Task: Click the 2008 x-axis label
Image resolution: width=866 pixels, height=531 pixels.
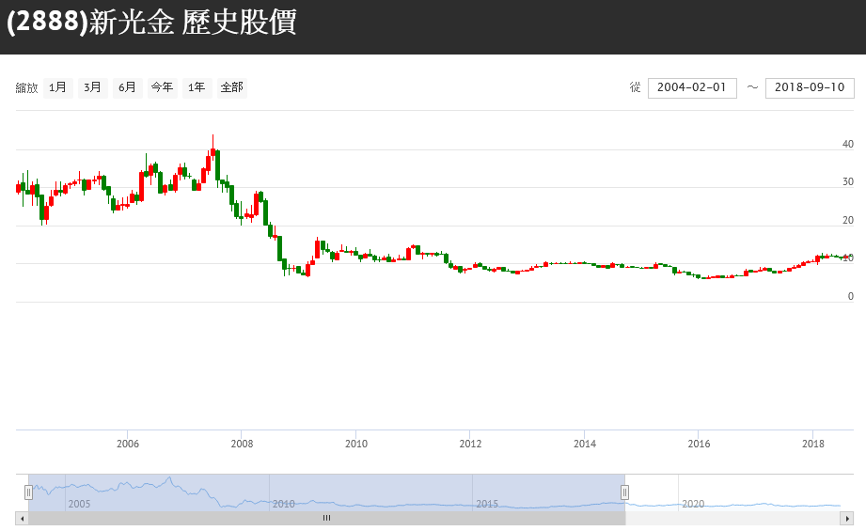Action: tap(242, 444)
